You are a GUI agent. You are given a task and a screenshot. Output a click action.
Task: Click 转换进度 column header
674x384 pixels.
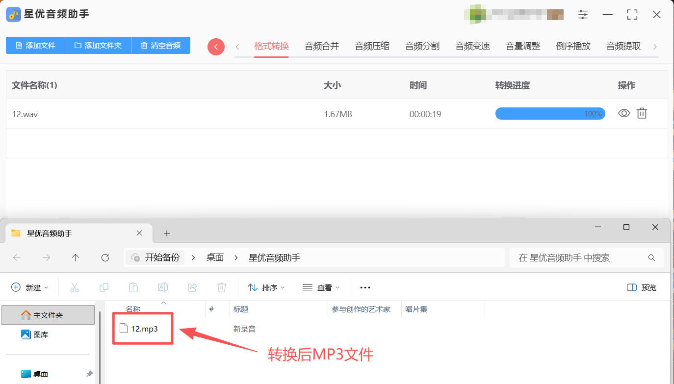(513, 85)
